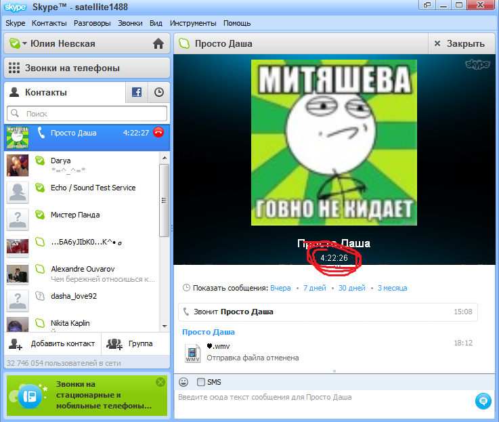This screenshot has width=499, height=422.
Task: Select the …БАбуJIbK0…K contact
Action: click(x=81, y=246)
